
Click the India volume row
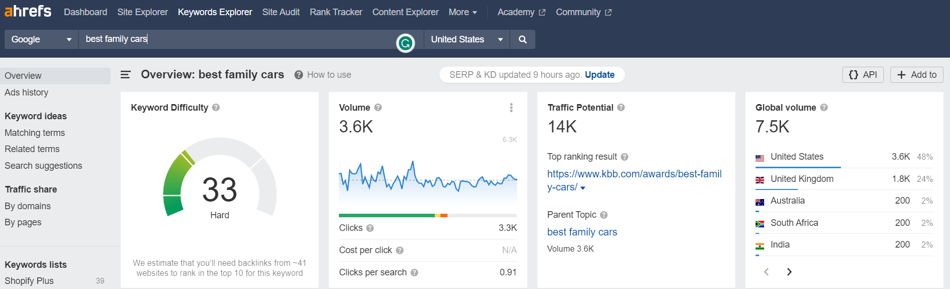(x=844, y=245)
